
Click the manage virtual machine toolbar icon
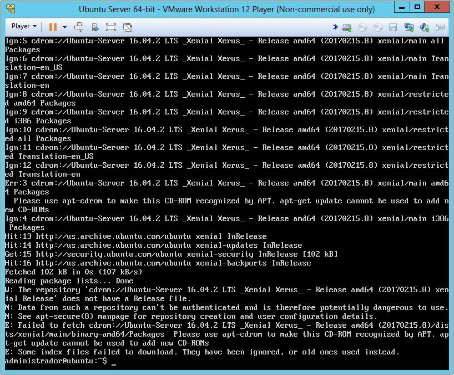(95, 27)
